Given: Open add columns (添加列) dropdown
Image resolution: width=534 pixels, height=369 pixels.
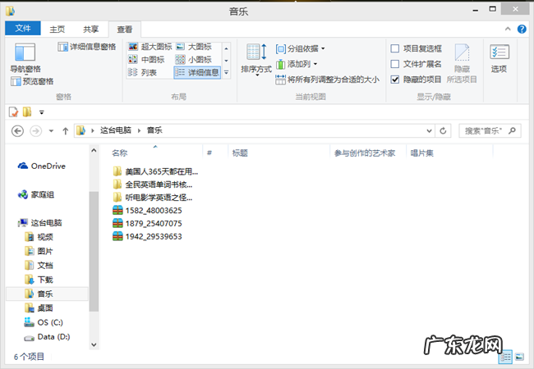Looking at the screenshot, I should 297,64.
